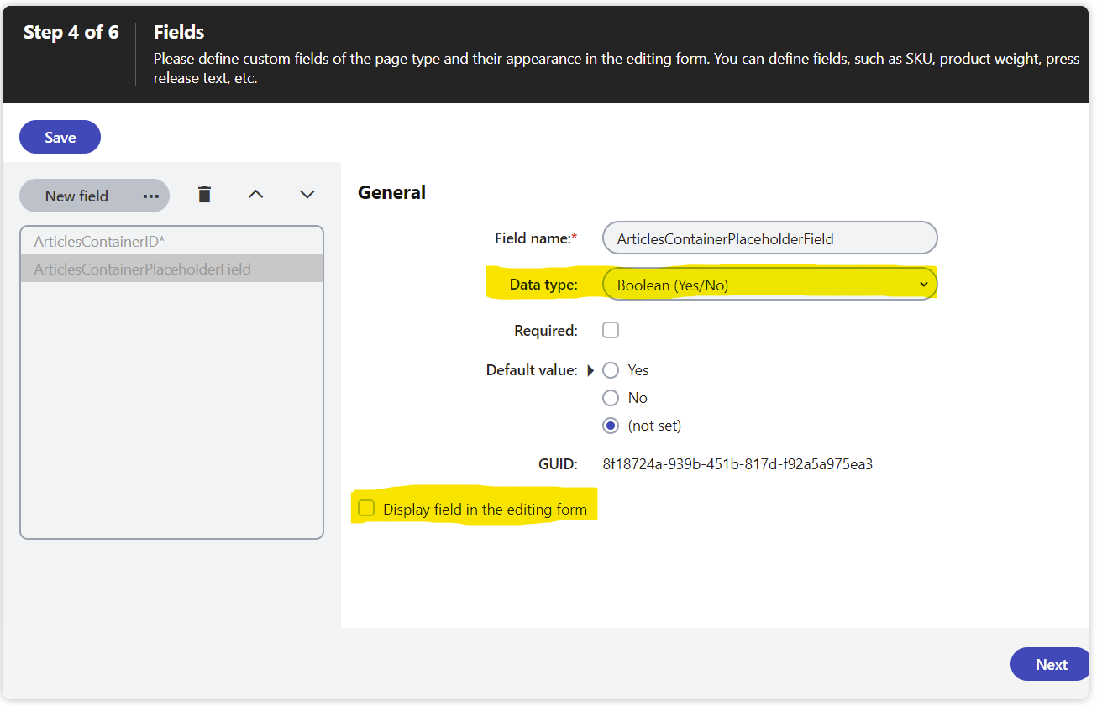Enable Display field in the editing form
Viewport: 1097px width, 706px height.
366,508
